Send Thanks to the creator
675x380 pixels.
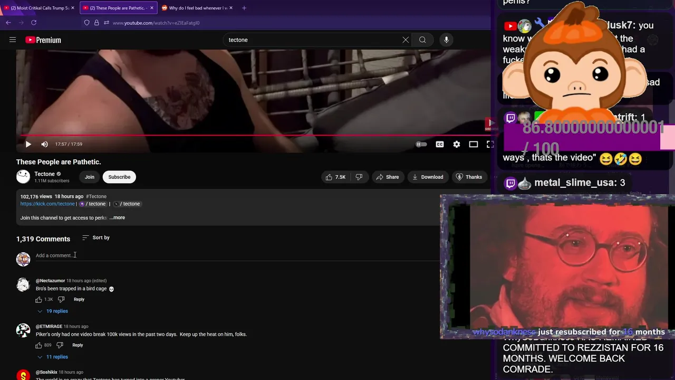469,177
